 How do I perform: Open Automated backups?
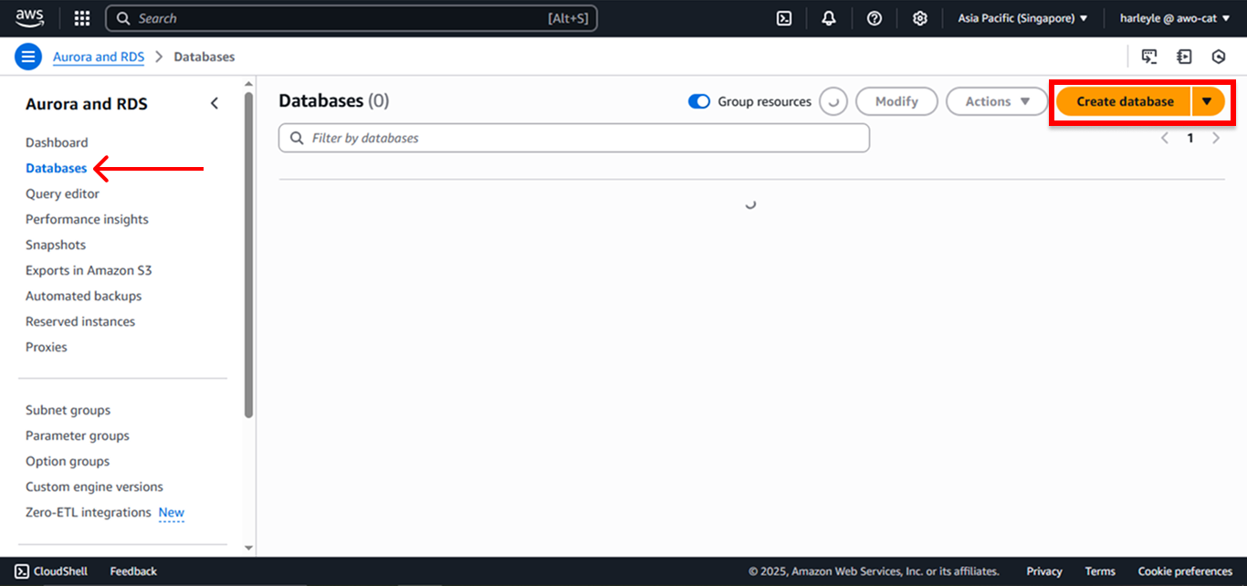[83, 296]
